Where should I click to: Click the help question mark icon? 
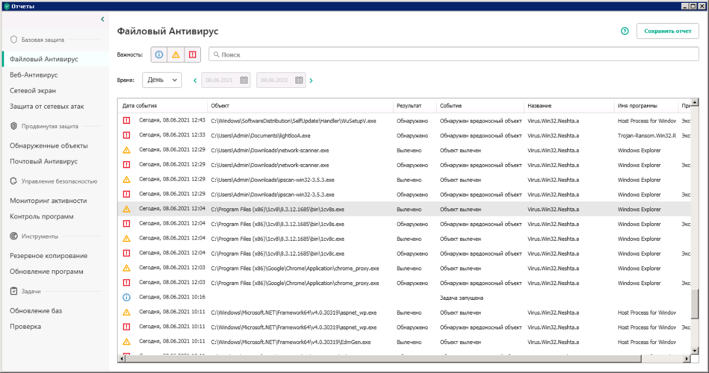point(625,31)
